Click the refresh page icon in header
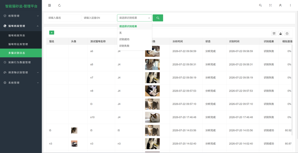 click(60, 5)
